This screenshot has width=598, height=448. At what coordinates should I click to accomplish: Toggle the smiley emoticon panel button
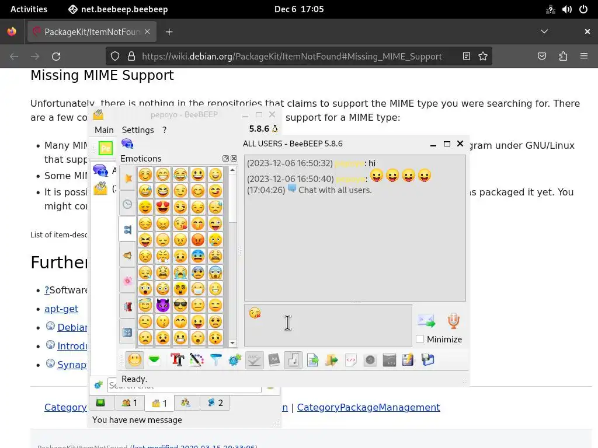click(x=135, y=360)
